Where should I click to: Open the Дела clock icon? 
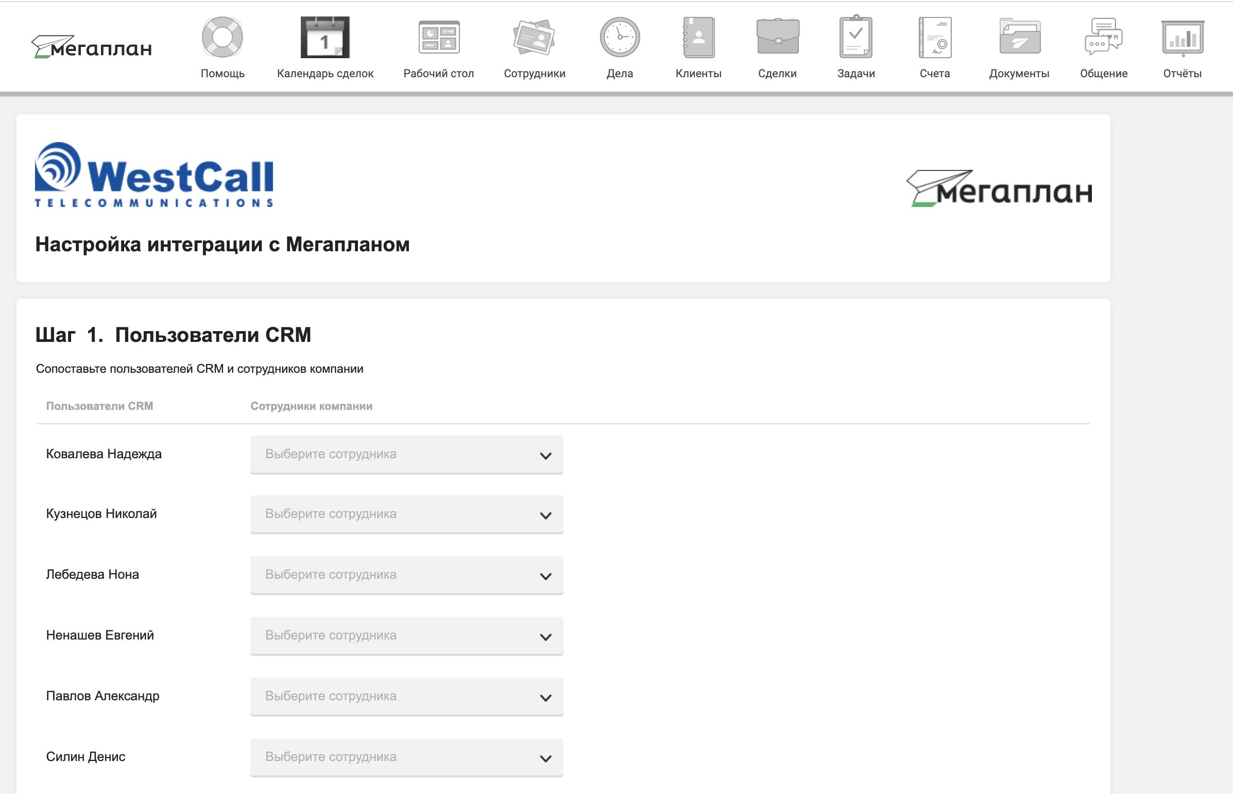coord(620,37)
